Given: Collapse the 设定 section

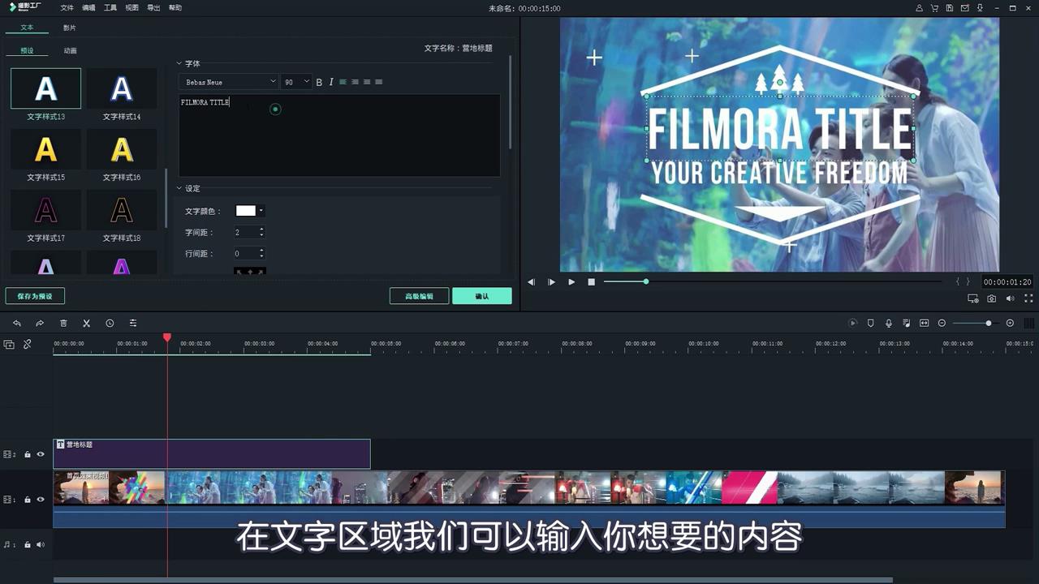Looking at the screenshot, I should (180, 188).
